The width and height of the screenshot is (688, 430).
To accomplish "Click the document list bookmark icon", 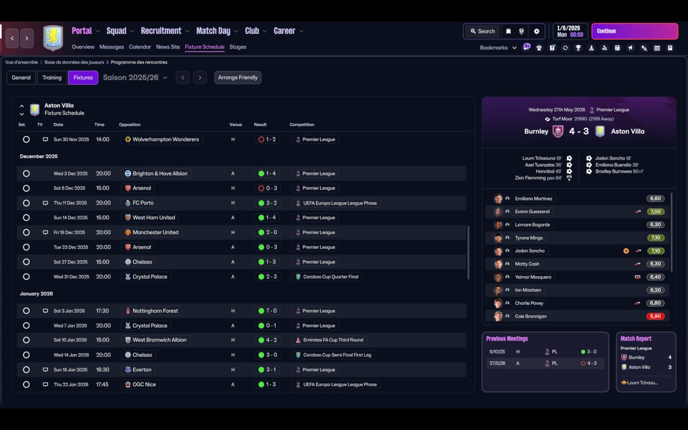I will coord(618,48).
